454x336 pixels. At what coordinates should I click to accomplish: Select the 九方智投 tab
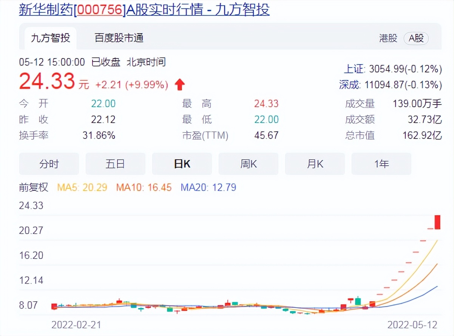click(x=50, y=38)
